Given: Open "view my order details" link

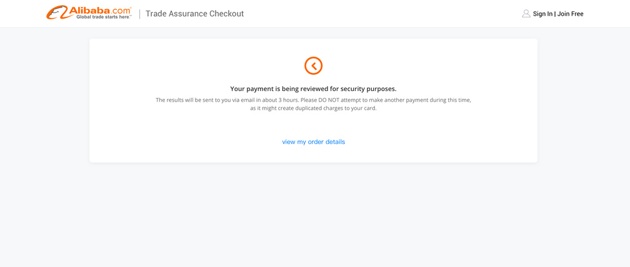Looking at the screenshot, I should (x=313, y=142).
